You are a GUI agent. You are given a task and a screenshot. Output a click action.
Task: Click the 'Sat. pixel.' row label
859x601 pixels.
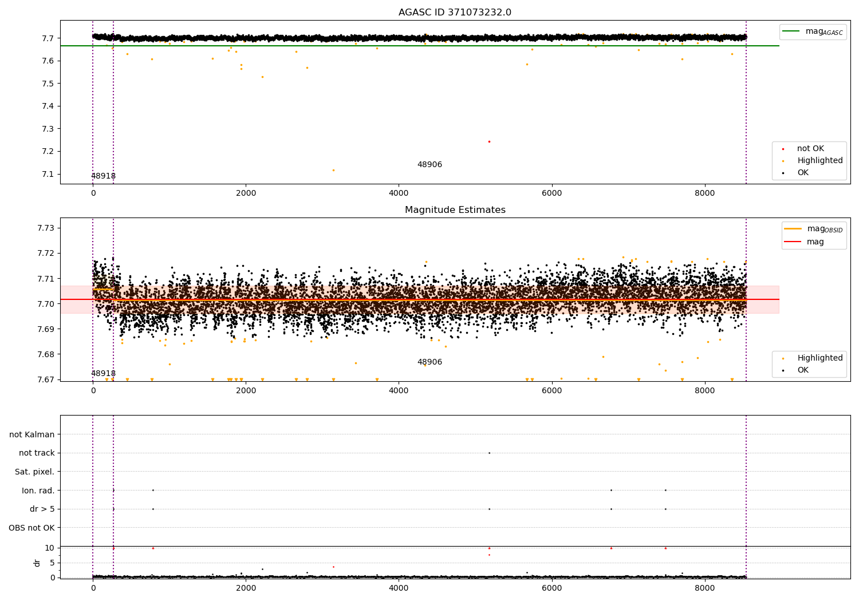click(35, 472)
